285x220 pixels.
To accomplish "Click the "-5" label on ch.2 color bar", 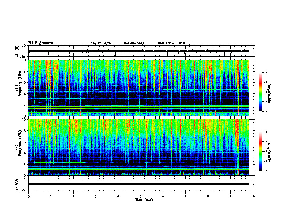I will coord(265,151).
